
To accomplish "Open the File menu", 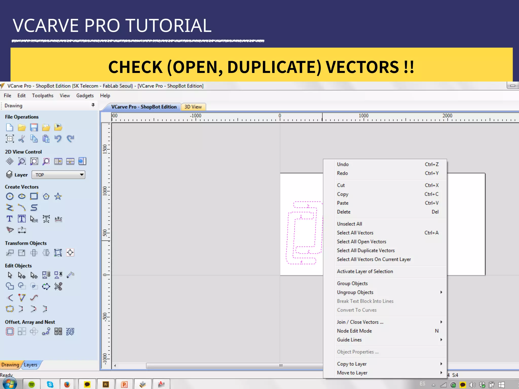I will coord(7,95).
